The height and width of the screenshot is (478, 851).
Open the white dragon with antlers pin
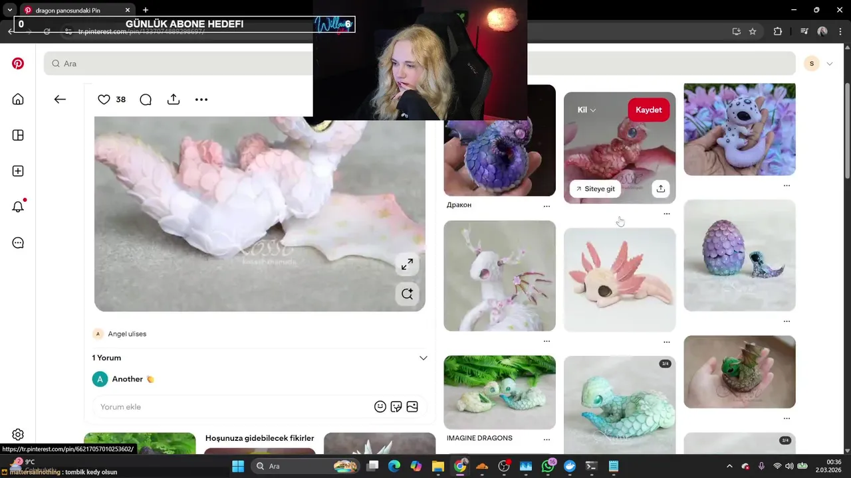(x=499, y=276)
